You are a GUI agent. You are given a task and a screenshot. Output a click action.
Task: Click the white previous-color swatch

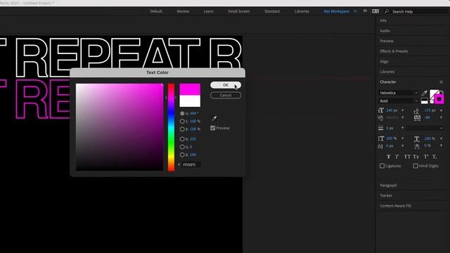tap(190, 101)
